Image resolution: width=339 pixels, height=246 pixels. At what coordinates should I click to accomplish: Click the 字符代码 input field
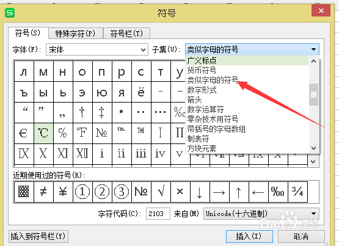[158, 214]
